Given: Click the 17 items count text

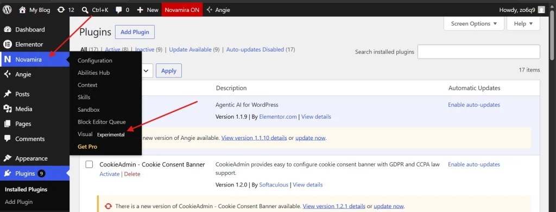Looking at the screenshot, I should 529,70.
